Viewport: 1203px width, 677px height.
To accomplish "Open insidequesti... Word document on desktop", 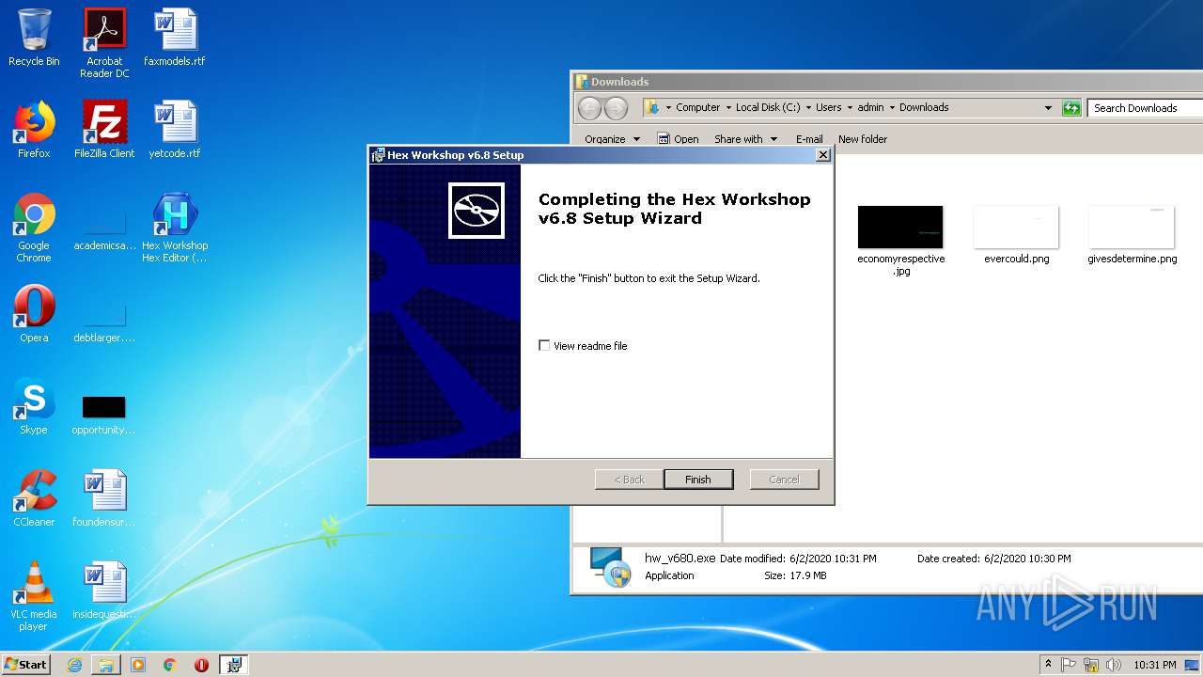I will (x=104, y=590).
